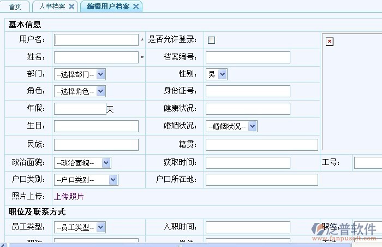Screen dimensions: 382x247
Task: Expand the 户口类别 dropdown
Action: tap(86, 179)
